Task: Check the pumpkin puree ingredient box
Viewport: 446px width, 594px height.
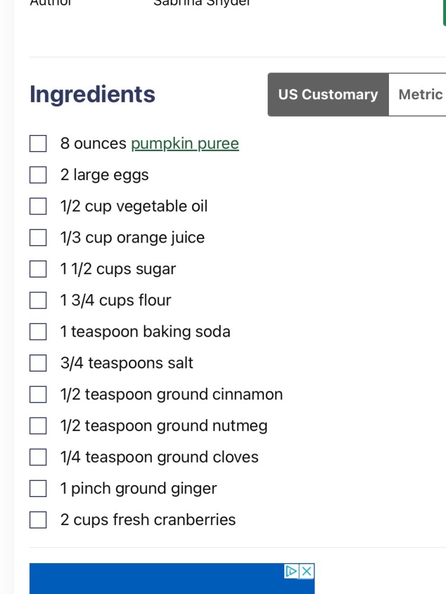Action: click(x=38, y=144)
